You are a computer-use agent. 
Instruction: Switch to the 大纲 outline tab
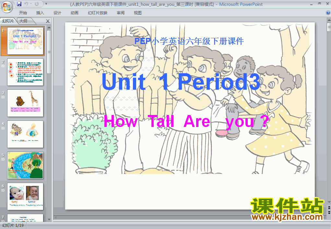(23, 21)
